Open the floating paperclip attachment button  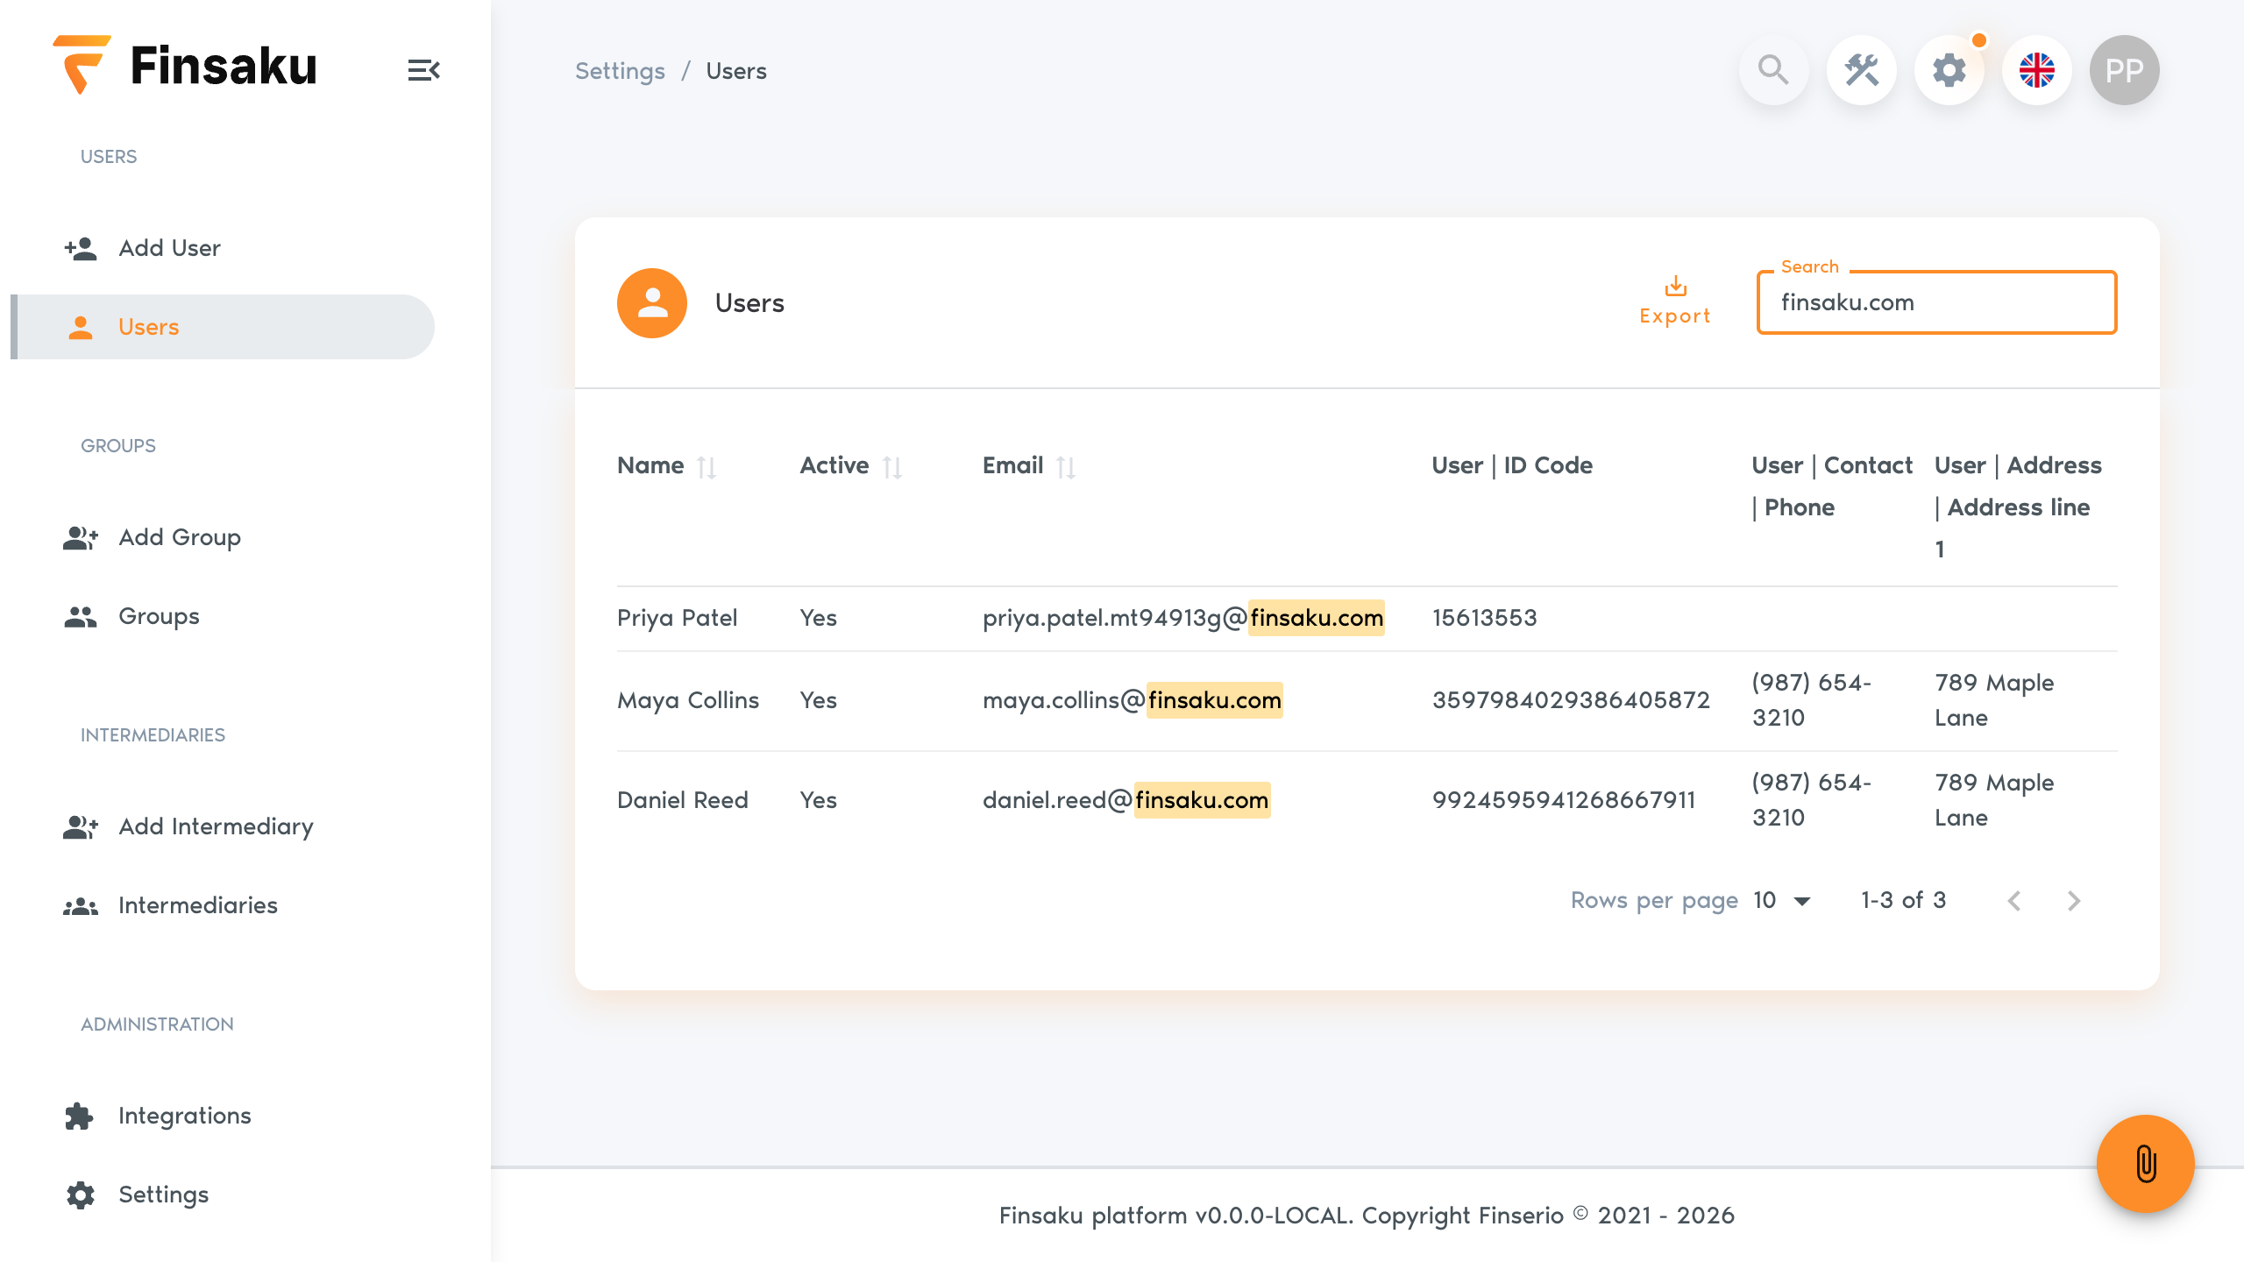tap(2145, 1164)
